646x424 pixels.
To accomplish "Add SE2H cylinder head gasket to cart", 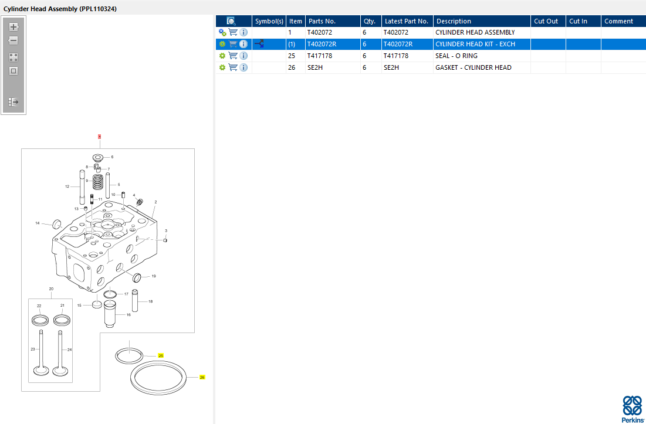I will (233, 67).
